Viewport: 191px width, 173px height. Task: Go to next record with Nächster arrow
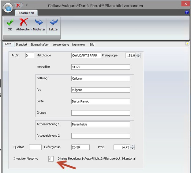click(39, 22)
